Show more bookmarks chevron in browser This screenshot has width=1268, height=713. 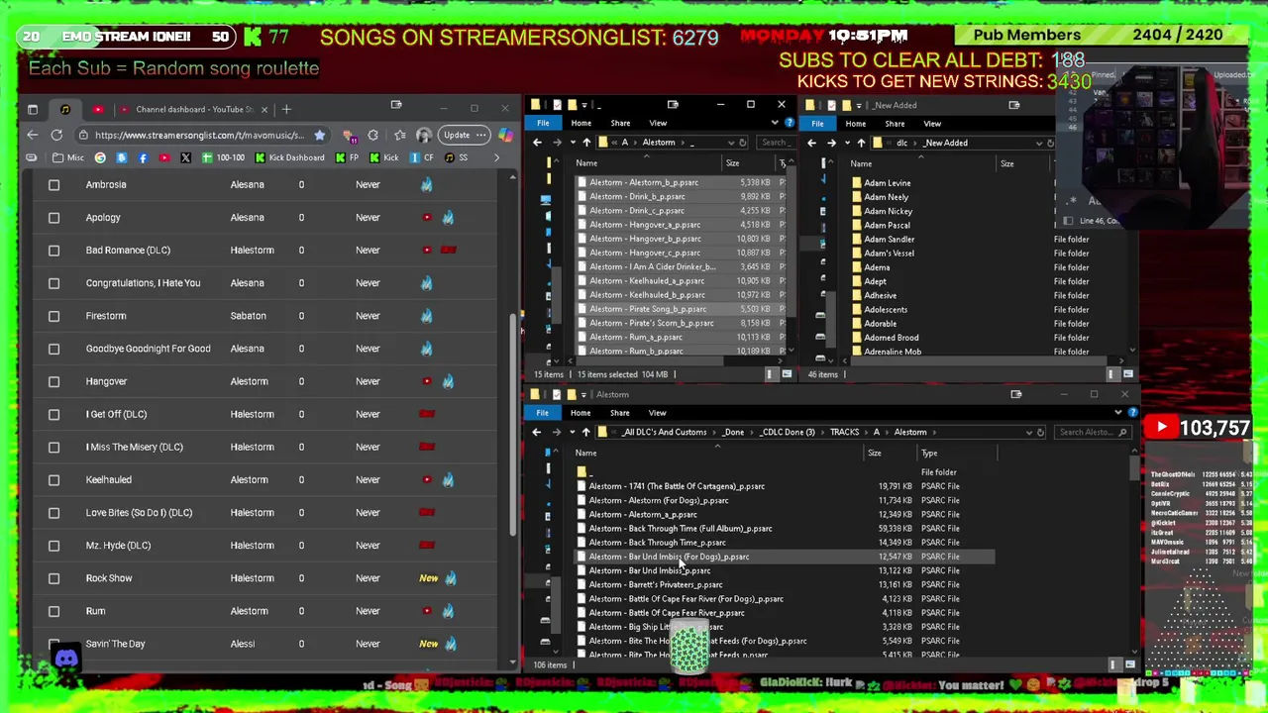[495, 157]
